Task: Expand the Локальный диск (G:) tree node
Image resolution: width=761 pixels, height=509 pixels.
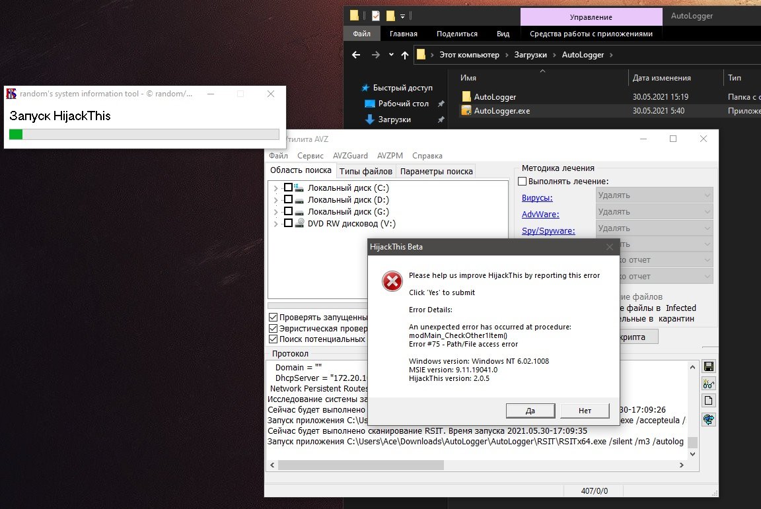Action: pyautogui.click(x=275, y=212)
